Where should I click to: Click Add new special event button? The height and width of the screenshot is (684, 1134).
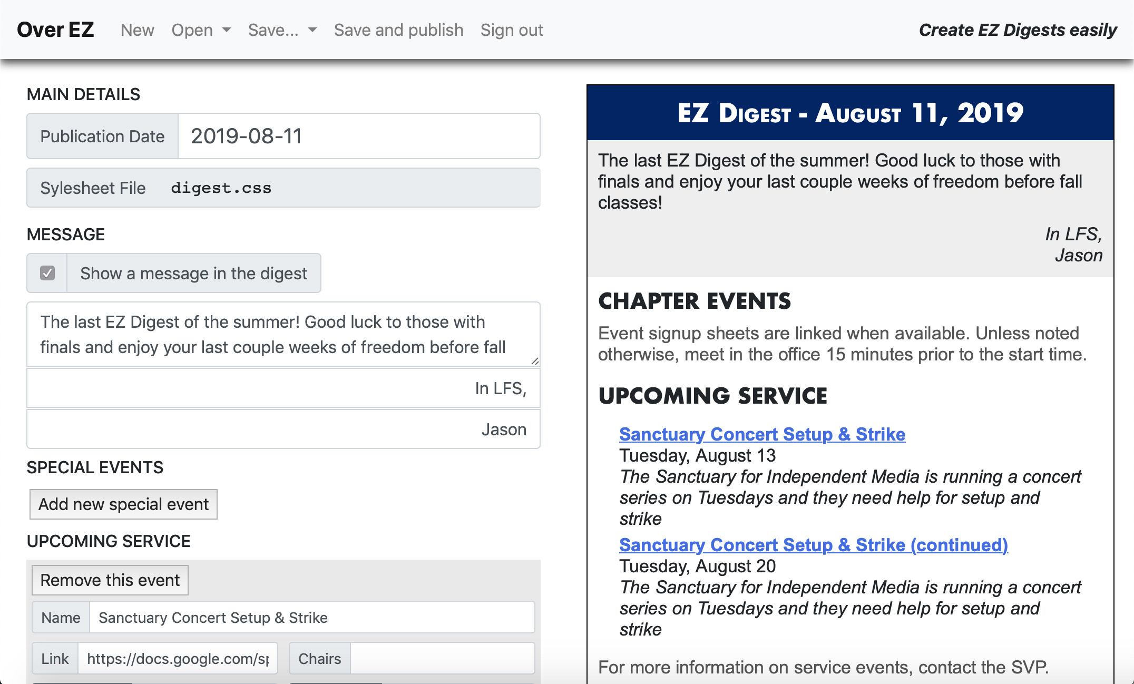click(123, 504)
